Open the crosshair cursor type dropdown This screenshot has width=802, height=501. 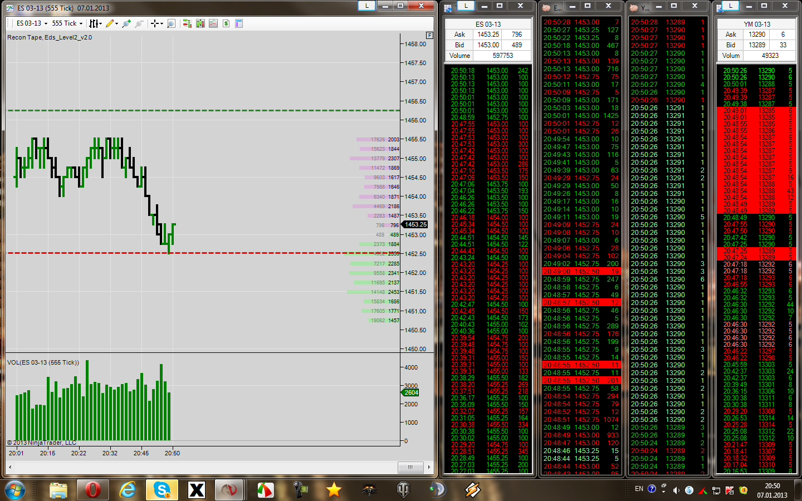coord(157,23)
